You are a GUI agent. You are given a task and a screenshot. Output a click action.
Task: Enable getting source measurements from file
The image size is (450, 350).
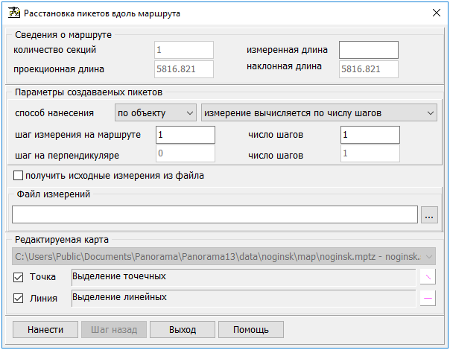click(x=19, y=176)
